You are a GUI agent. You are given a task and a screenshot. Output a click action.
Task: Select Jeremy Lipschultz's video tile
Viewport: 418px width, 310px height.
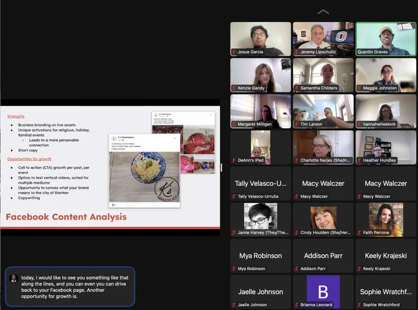[x=323, y=39]
